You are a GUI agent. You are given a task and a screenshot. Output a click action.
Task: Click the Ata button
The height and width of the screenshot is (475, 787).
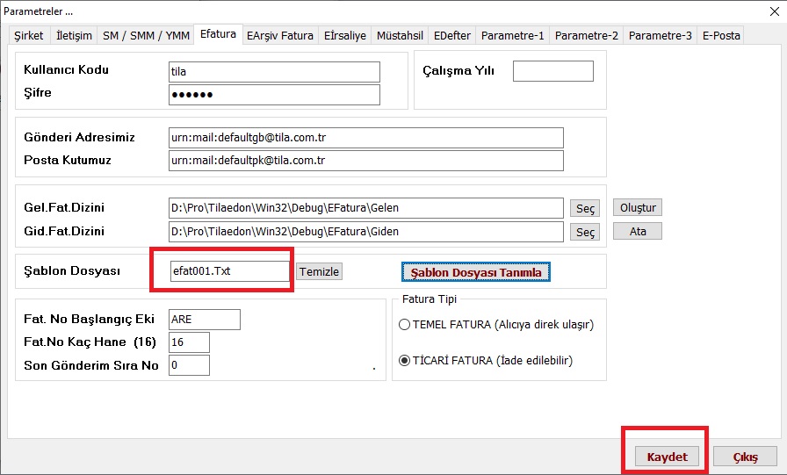tap(637, 231)
